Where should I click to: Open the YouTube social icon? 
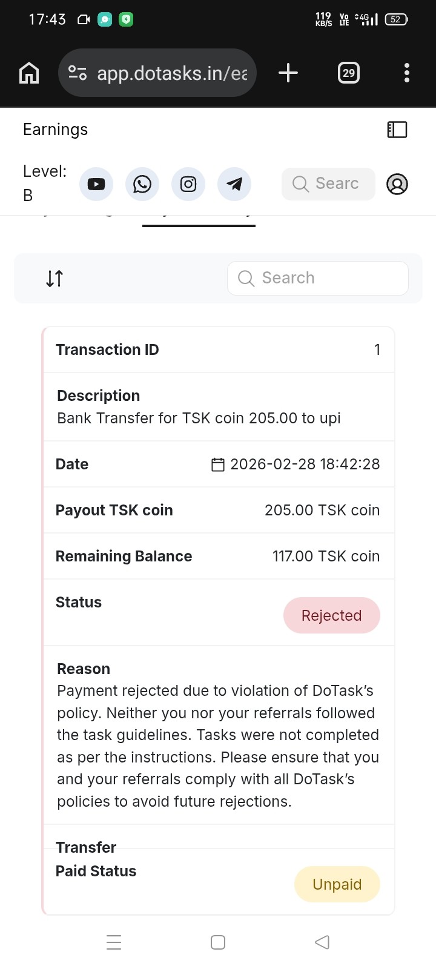(x=96, y=184)
